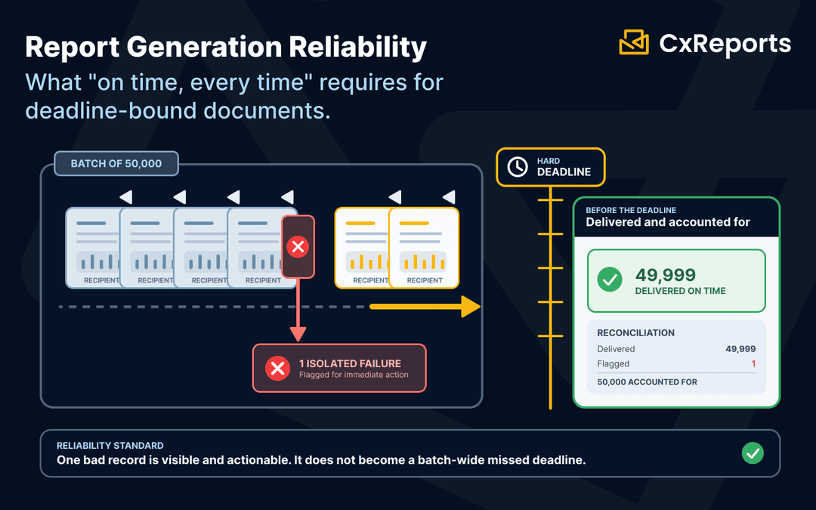Click the red downward arrow to failure box
The image size is (816, 510).
[298, 311]
